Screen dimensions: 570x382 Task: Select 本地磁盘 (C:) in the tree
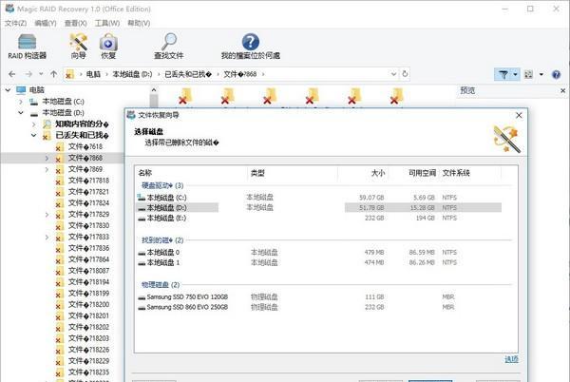(63, 102)
